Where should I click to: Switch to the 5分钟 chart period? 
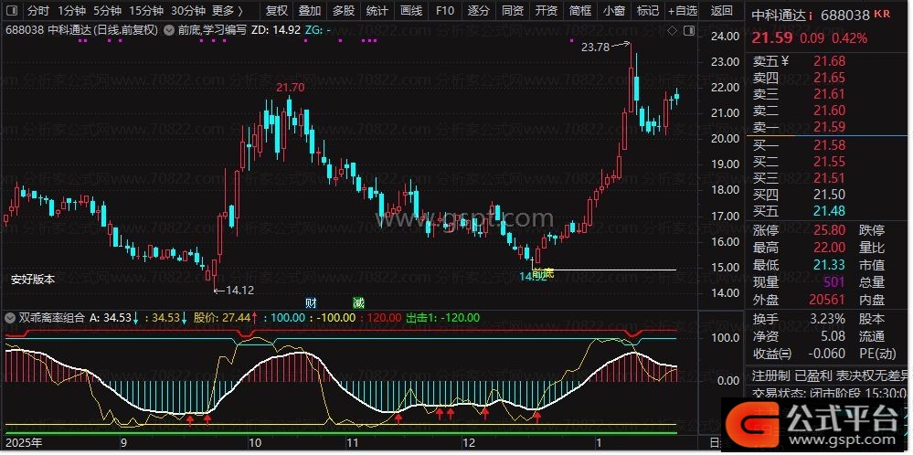[107, 11]
